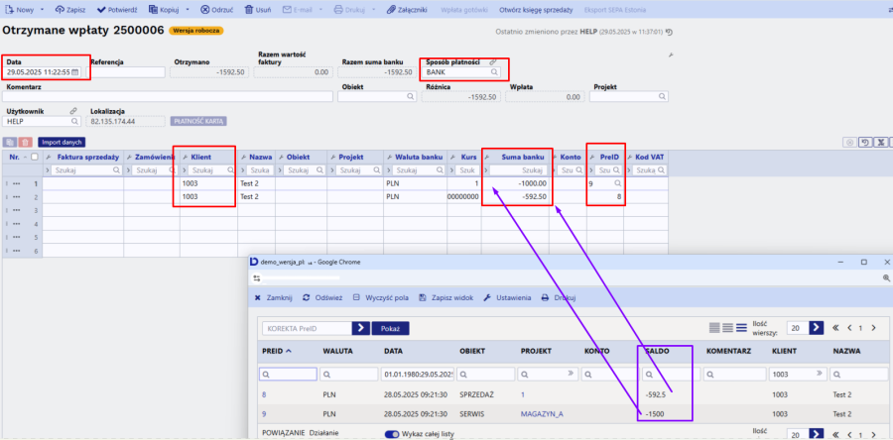Go to first page with the double-left arrow
Viewport: 893px width, 440px height.
click(x=836, y=327)
